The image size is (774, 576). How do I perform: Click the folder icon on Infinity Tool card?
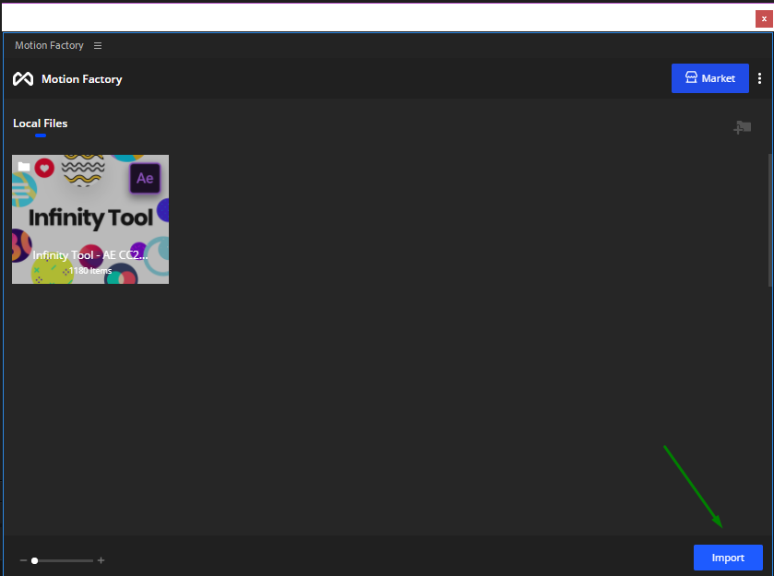click(x=24, y=167)
